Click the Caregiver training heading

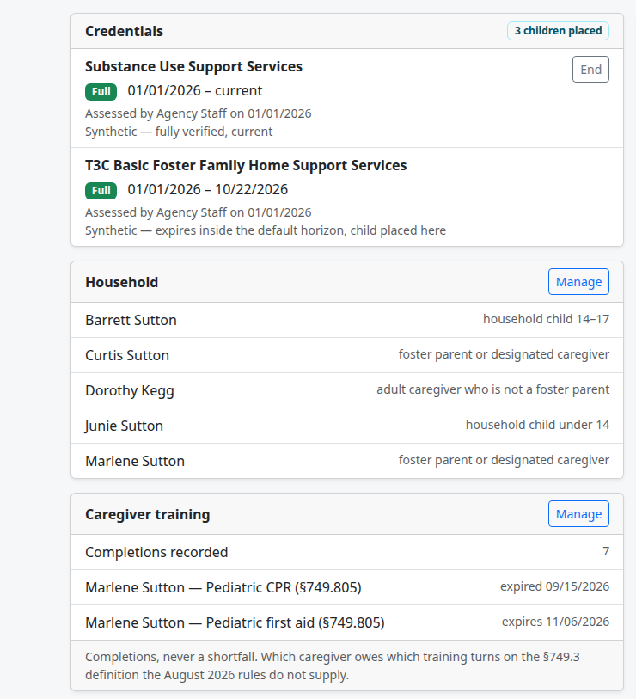tap(147, 514)
